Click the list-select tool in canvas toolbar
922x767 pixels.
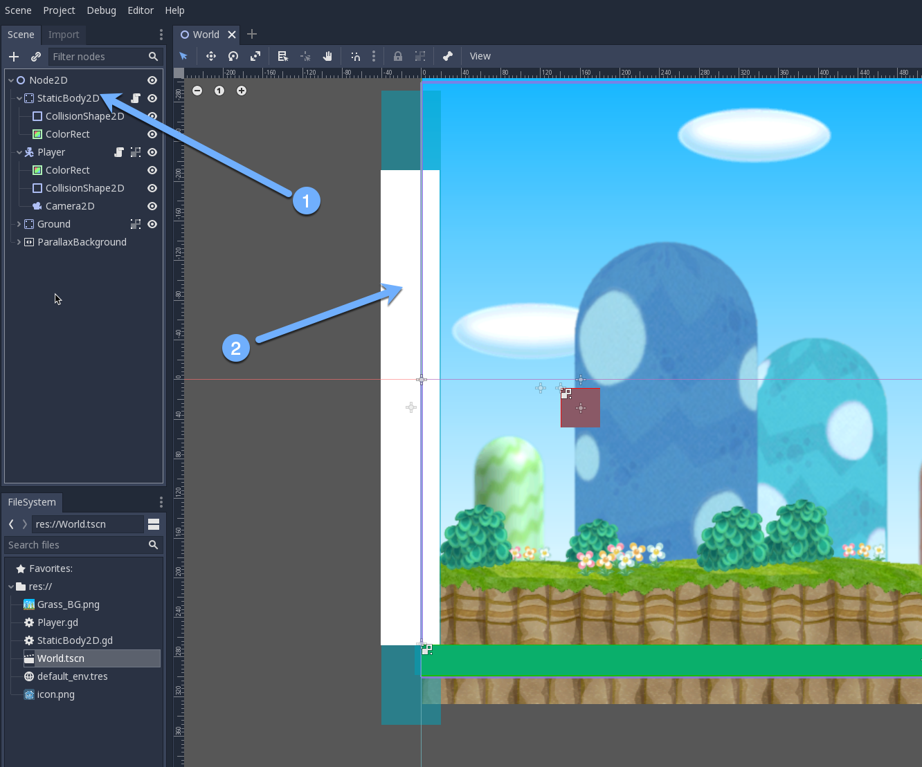click(282, 56)
